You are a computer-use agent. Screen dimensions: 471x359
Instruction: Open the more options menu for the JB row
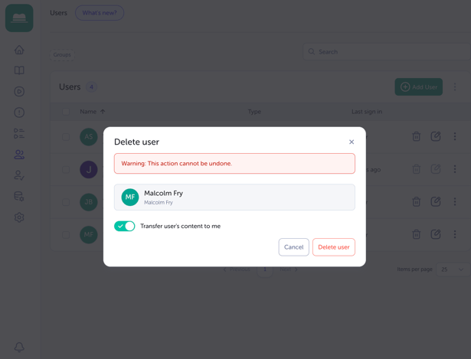pyautogui.click(x=455, y=201)
